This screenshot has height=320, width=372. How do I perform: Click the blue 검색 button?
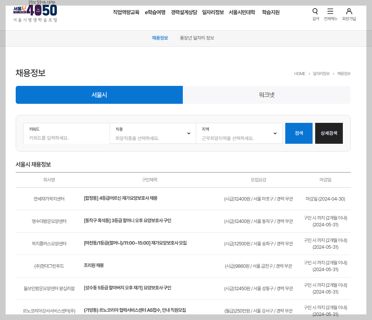[299, 133]
